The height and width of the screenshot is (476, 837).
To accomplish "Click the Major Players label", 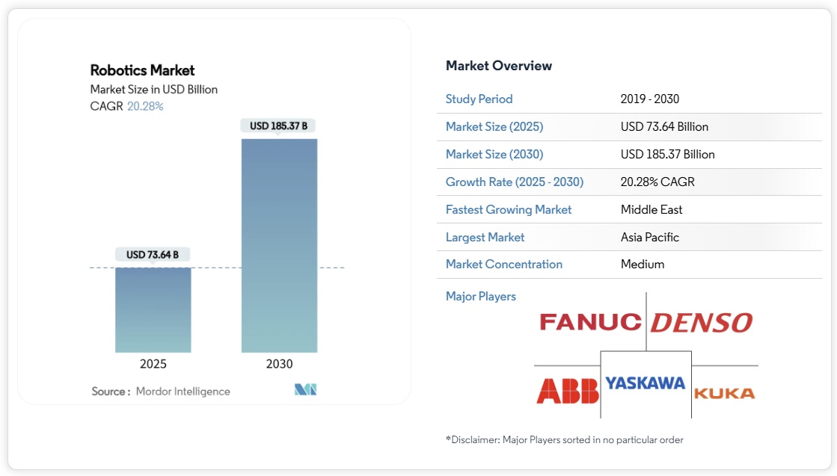I will (481, 296).
